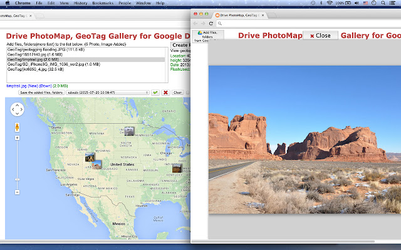Screen dimensions: 401x250
Task: Open a new tab in the back window
Action: pos(39,16)
